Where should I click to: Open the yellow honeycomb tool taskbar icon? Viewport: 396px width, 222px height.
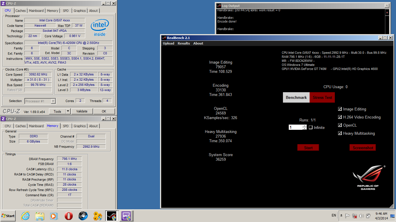click(x=97, y=216)
